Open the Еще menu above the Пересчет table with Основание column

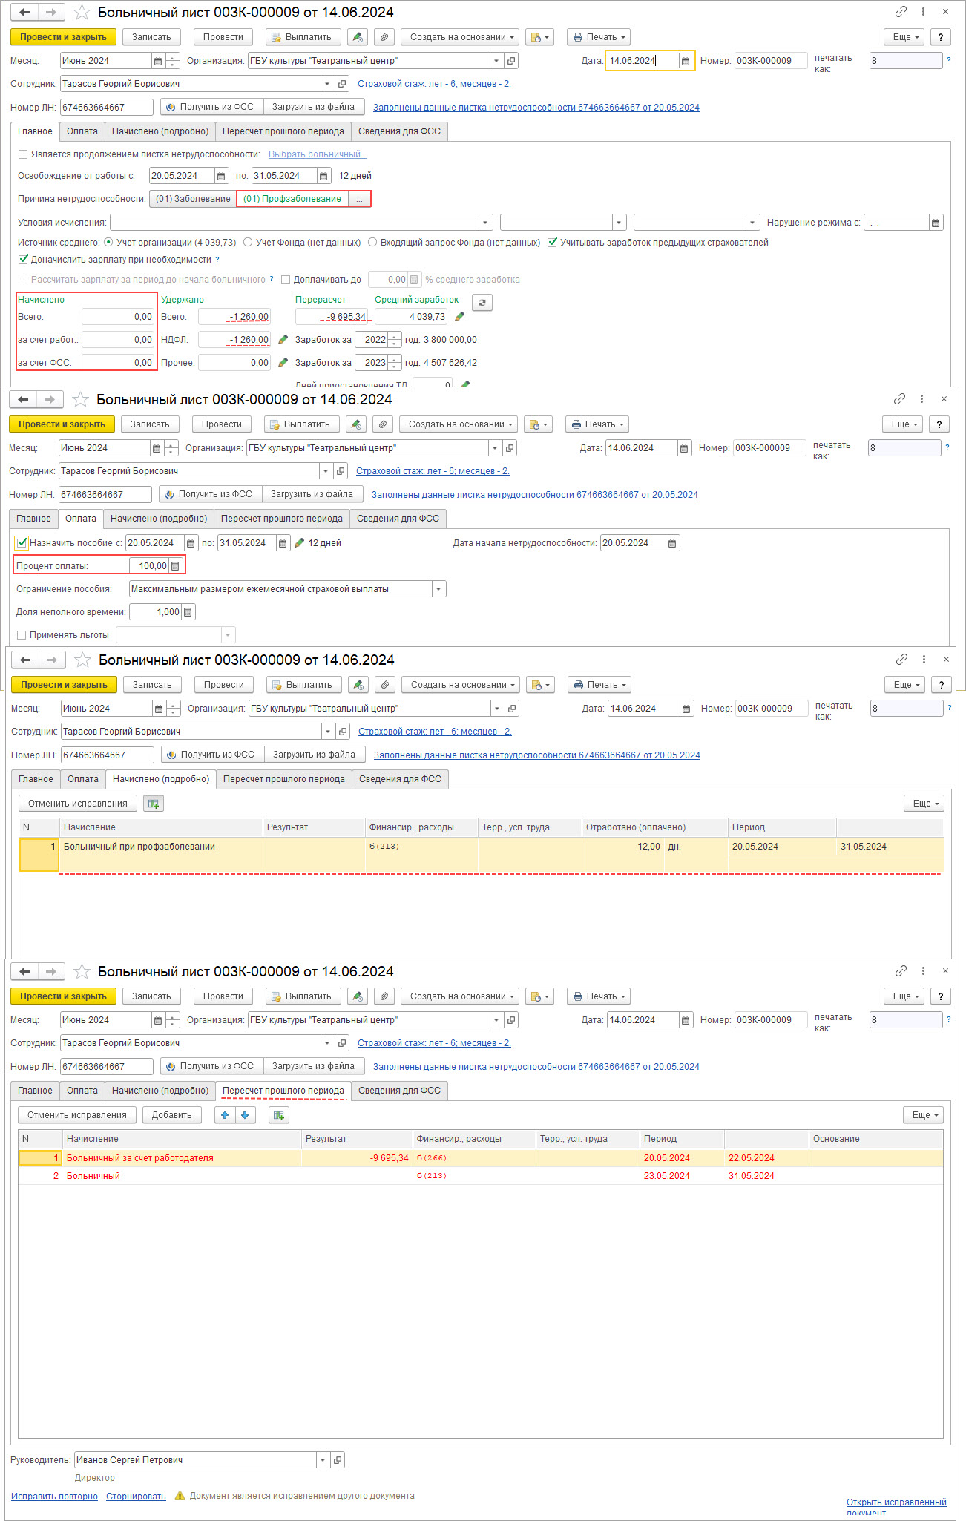point(923,1115)
